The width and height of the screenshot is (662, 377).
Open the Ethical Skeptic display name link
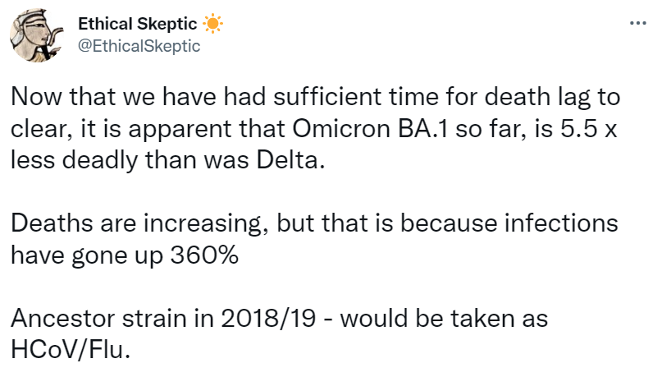pos(137,25)
